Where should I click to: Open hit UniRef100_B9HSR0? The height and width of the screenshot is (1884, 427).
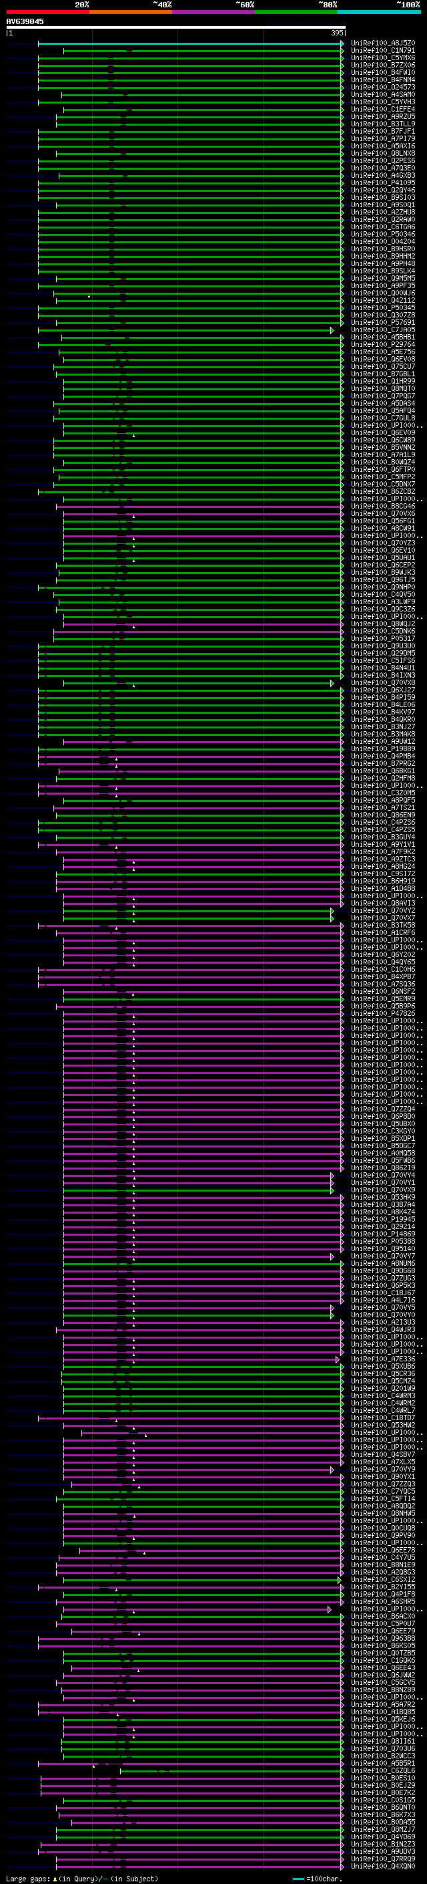click(383, 249)
